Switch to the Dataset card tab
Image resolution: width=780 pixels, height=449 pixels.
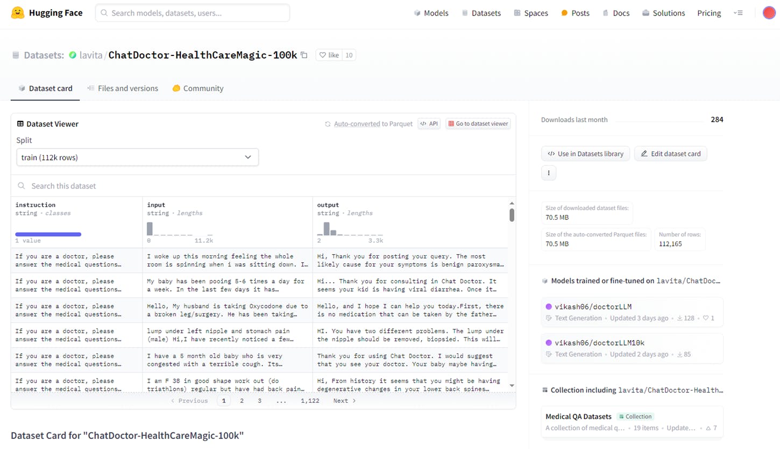tap(45, 88)
